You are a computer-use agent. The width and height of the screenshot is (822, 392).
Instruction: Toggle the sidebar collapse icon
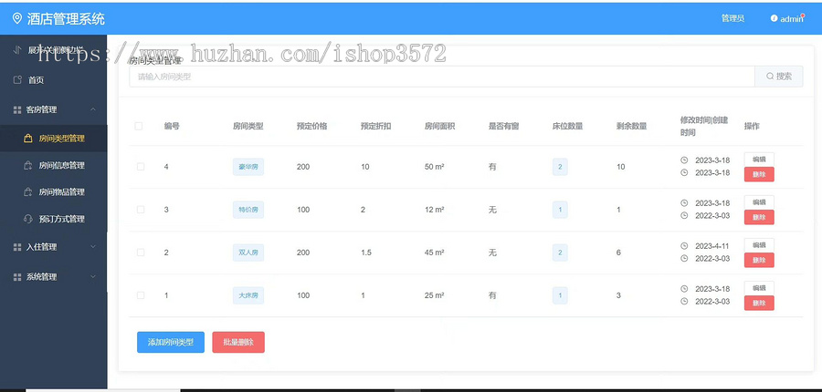(16, 50)
